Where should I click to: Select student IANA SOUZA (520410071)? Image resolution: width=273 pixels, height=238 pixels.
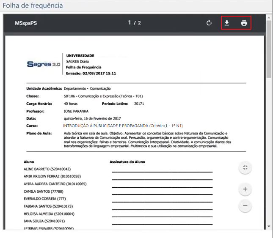click(44, 221)
